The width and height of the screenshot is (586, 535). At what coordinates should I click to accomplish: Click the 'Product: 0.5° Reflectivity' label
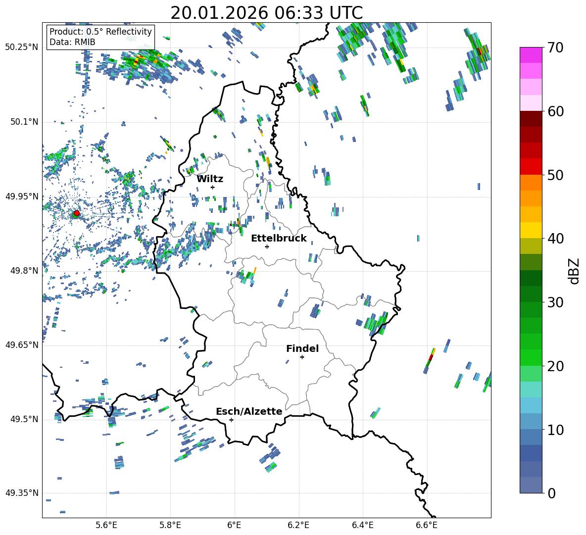tap(100, 31)
